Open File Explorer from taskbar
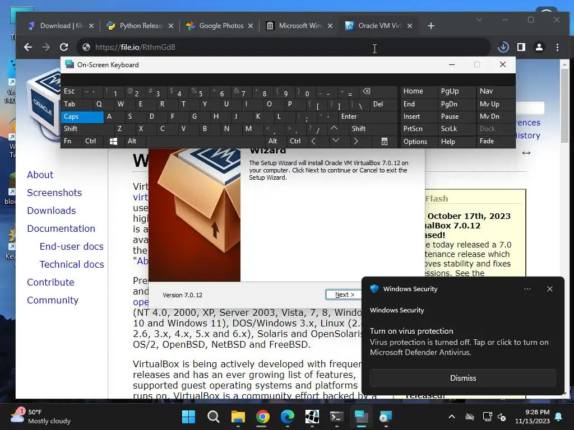574x430 pixels. 238,417
